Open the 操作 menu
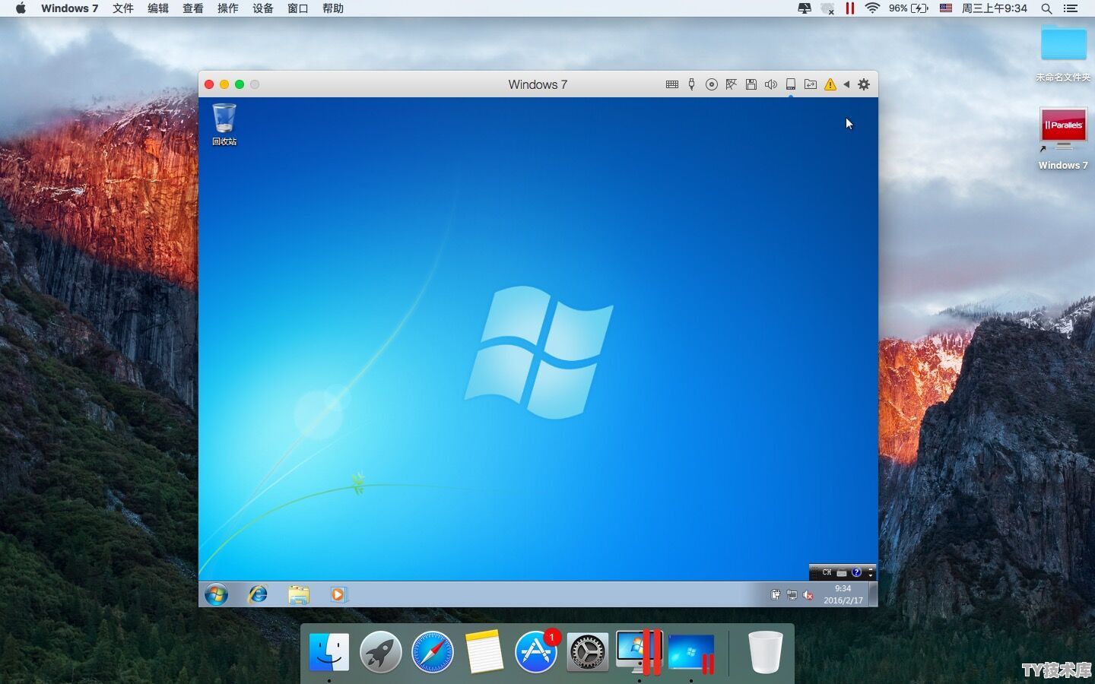The image size is (1095, 684). (227, 8)
